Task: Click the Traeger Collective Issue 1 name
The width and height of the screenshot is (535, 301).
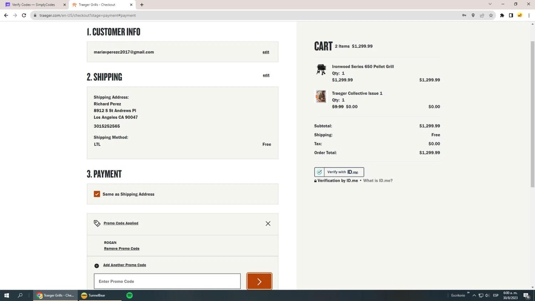Action: pos(357,93)
